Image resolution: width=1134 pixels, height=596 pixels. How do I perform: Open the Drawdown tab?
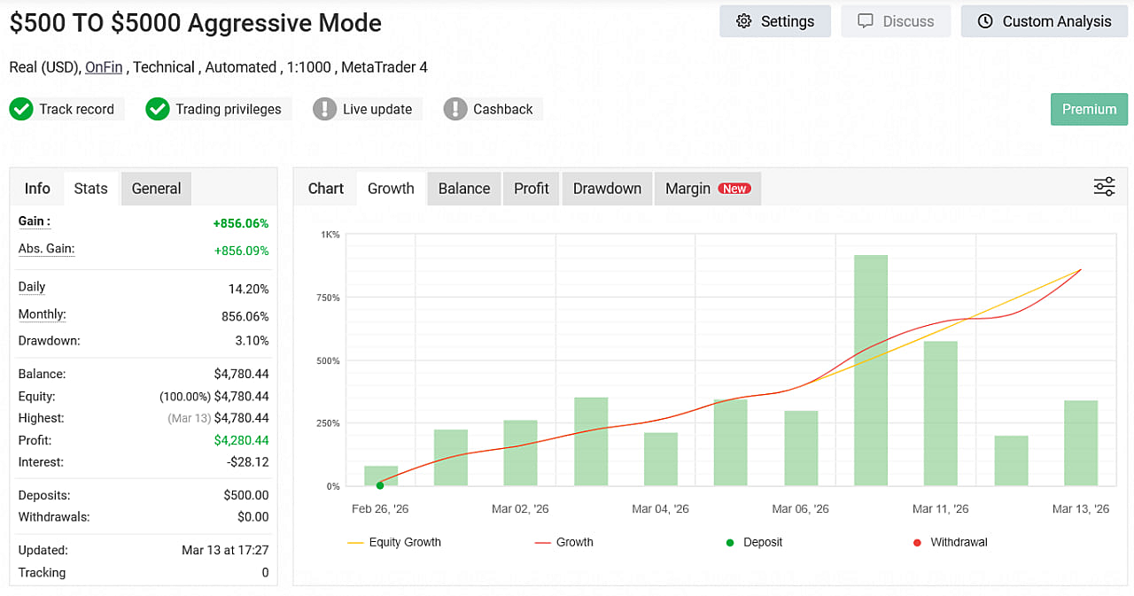point(607,189)
